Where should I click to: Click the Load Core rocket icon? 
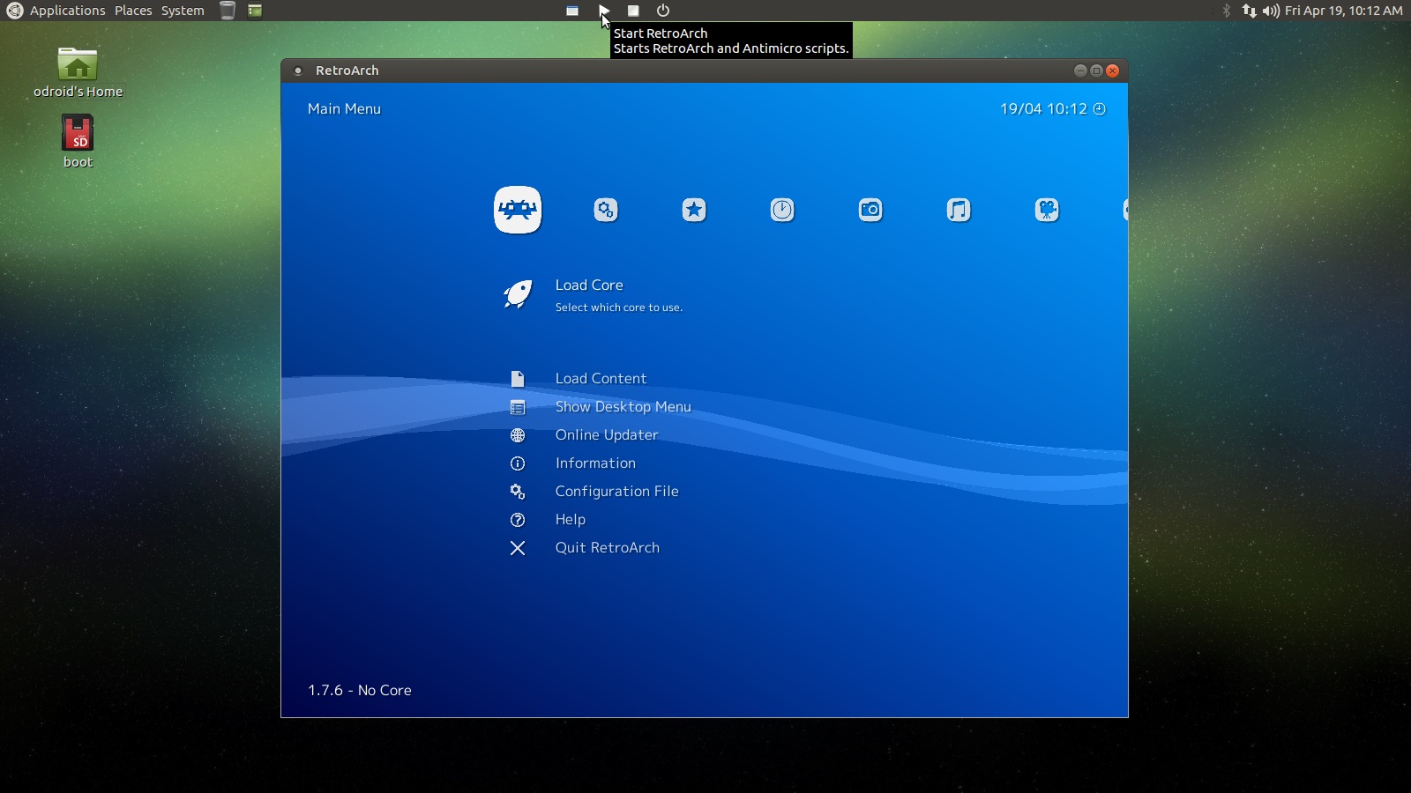(519, 295)
